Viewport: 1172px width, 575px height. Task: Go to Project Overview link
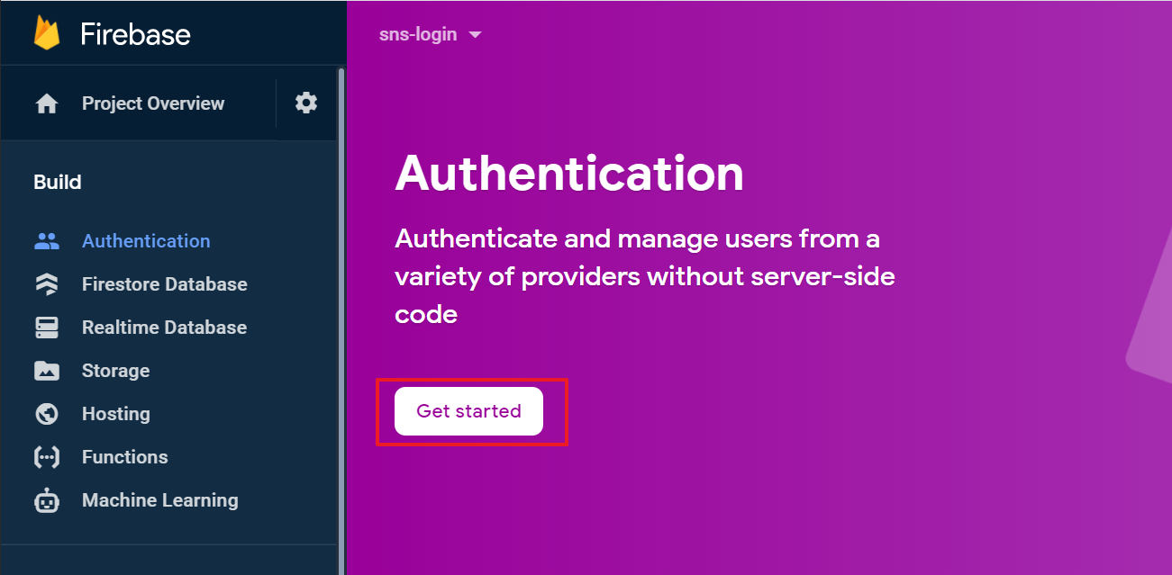(x=153, y=103)
